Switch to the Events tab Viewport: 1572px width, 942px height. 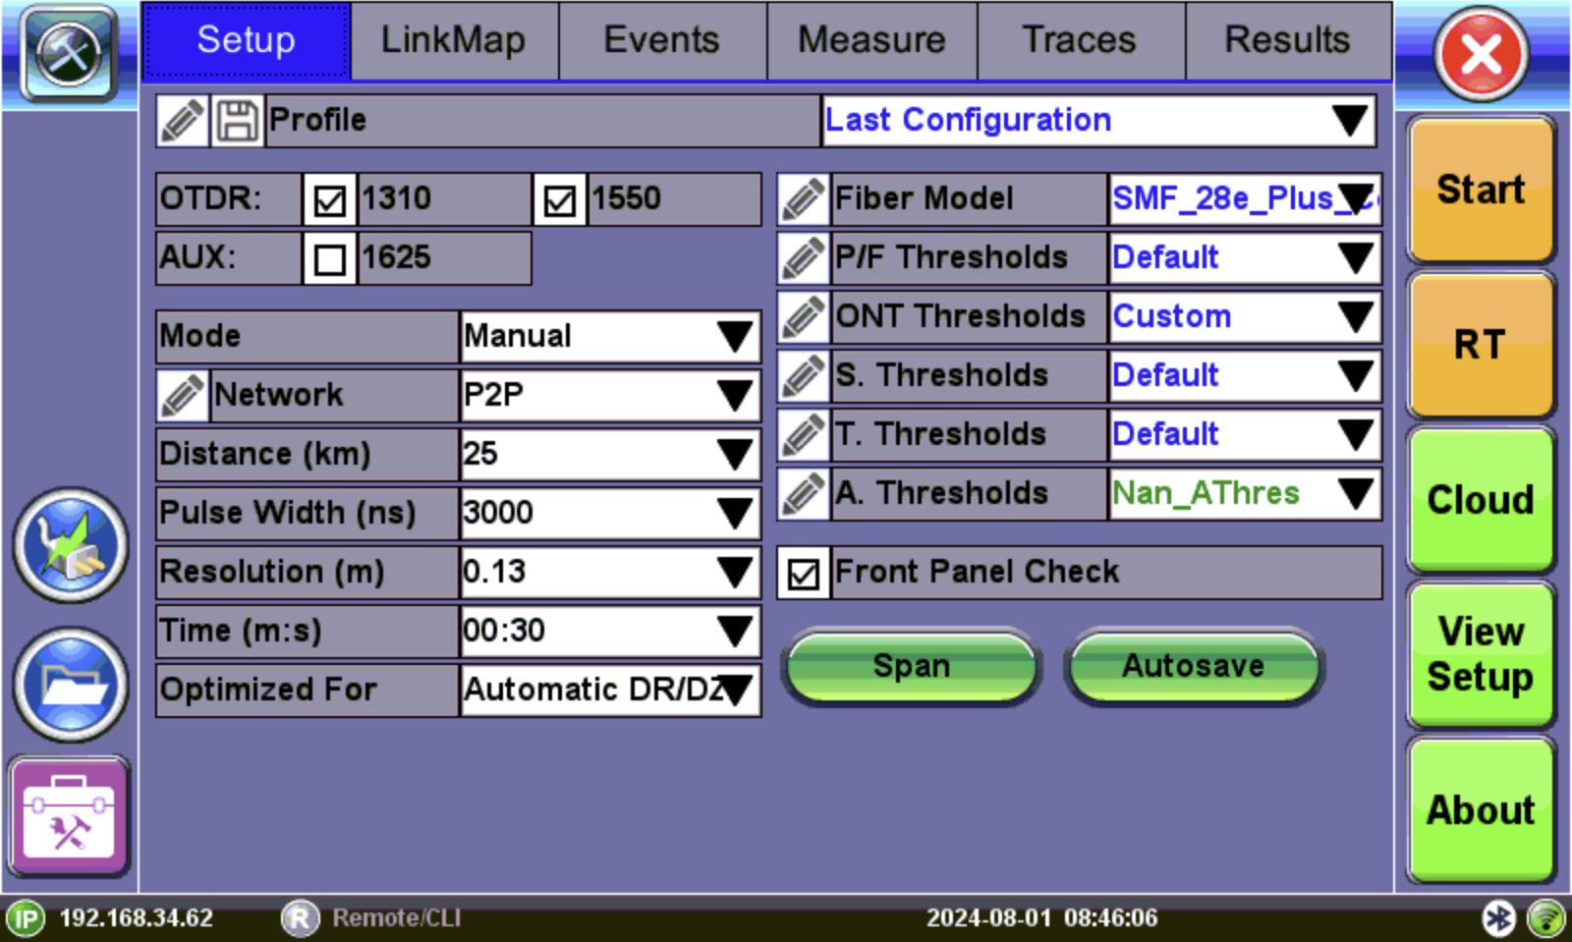[662, 40]
